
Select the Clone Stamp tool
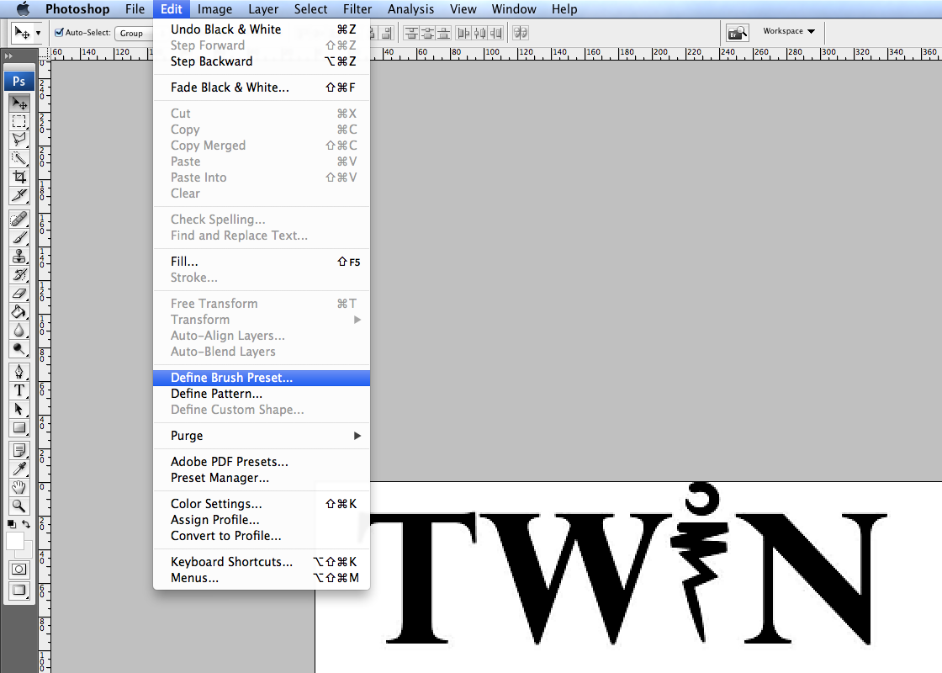(x=19, y=257)
